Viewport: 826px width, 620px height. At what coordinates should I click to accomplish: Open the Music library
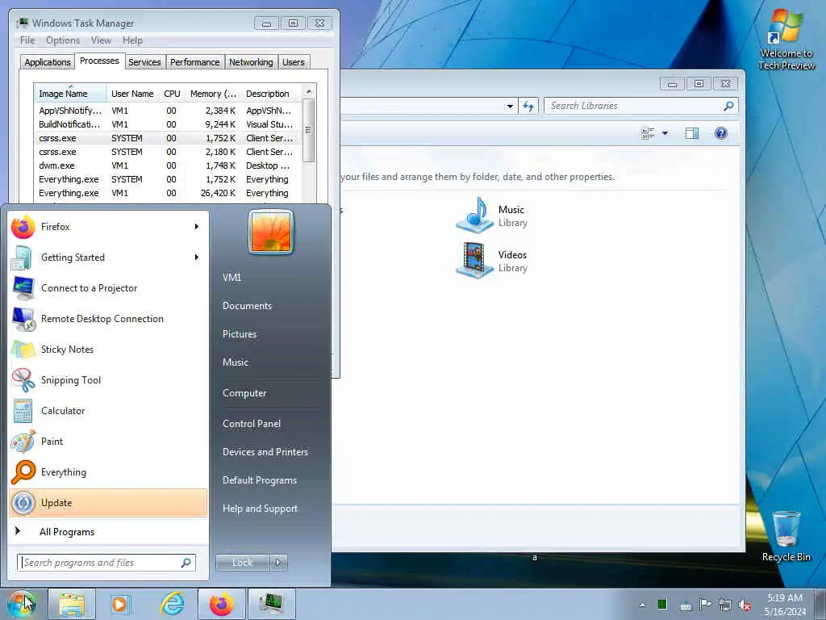pos(491,216)
